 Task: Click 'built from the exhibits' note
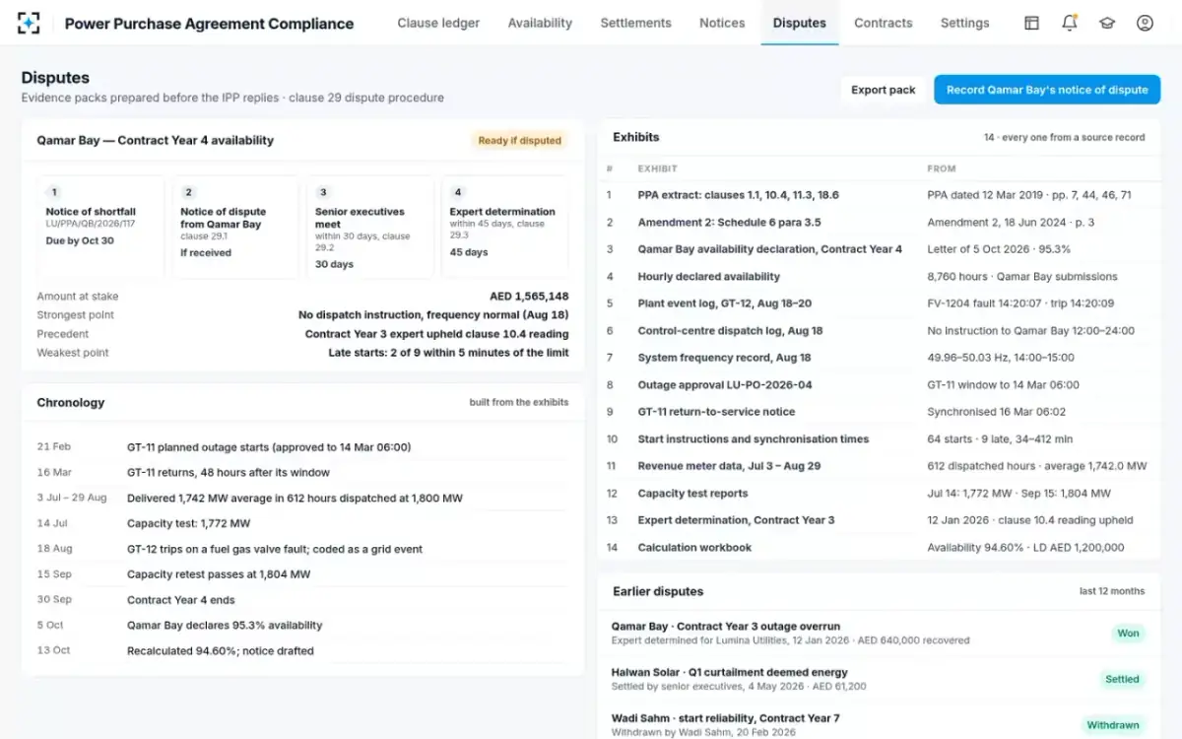click(519, 403)
